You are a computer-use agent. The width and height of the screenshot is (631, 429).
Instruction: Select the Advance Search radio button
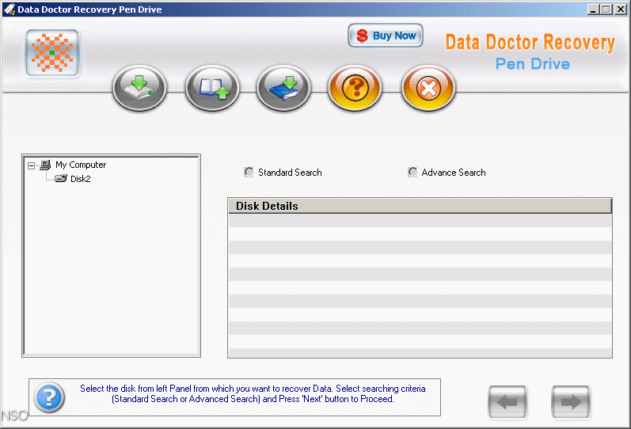[412, 173]
